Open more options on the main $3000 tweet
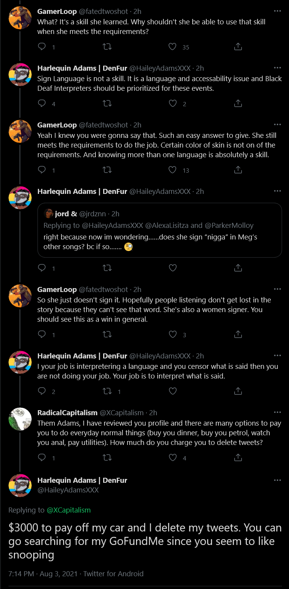The image size is (289, 589). tap(277, 480)
